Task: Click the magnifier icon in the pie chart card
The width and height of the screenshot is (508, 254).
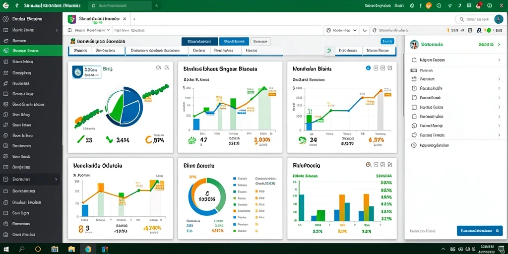Action: tap(167, 67)
